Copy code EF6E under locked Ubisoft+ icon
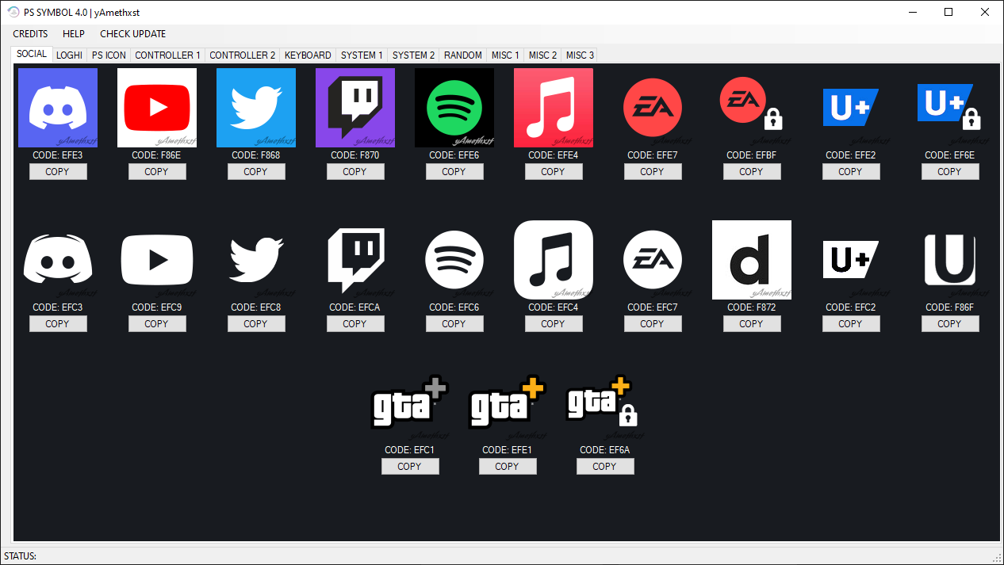Viewport: 1004px width, 565px height. coord(950,171)
